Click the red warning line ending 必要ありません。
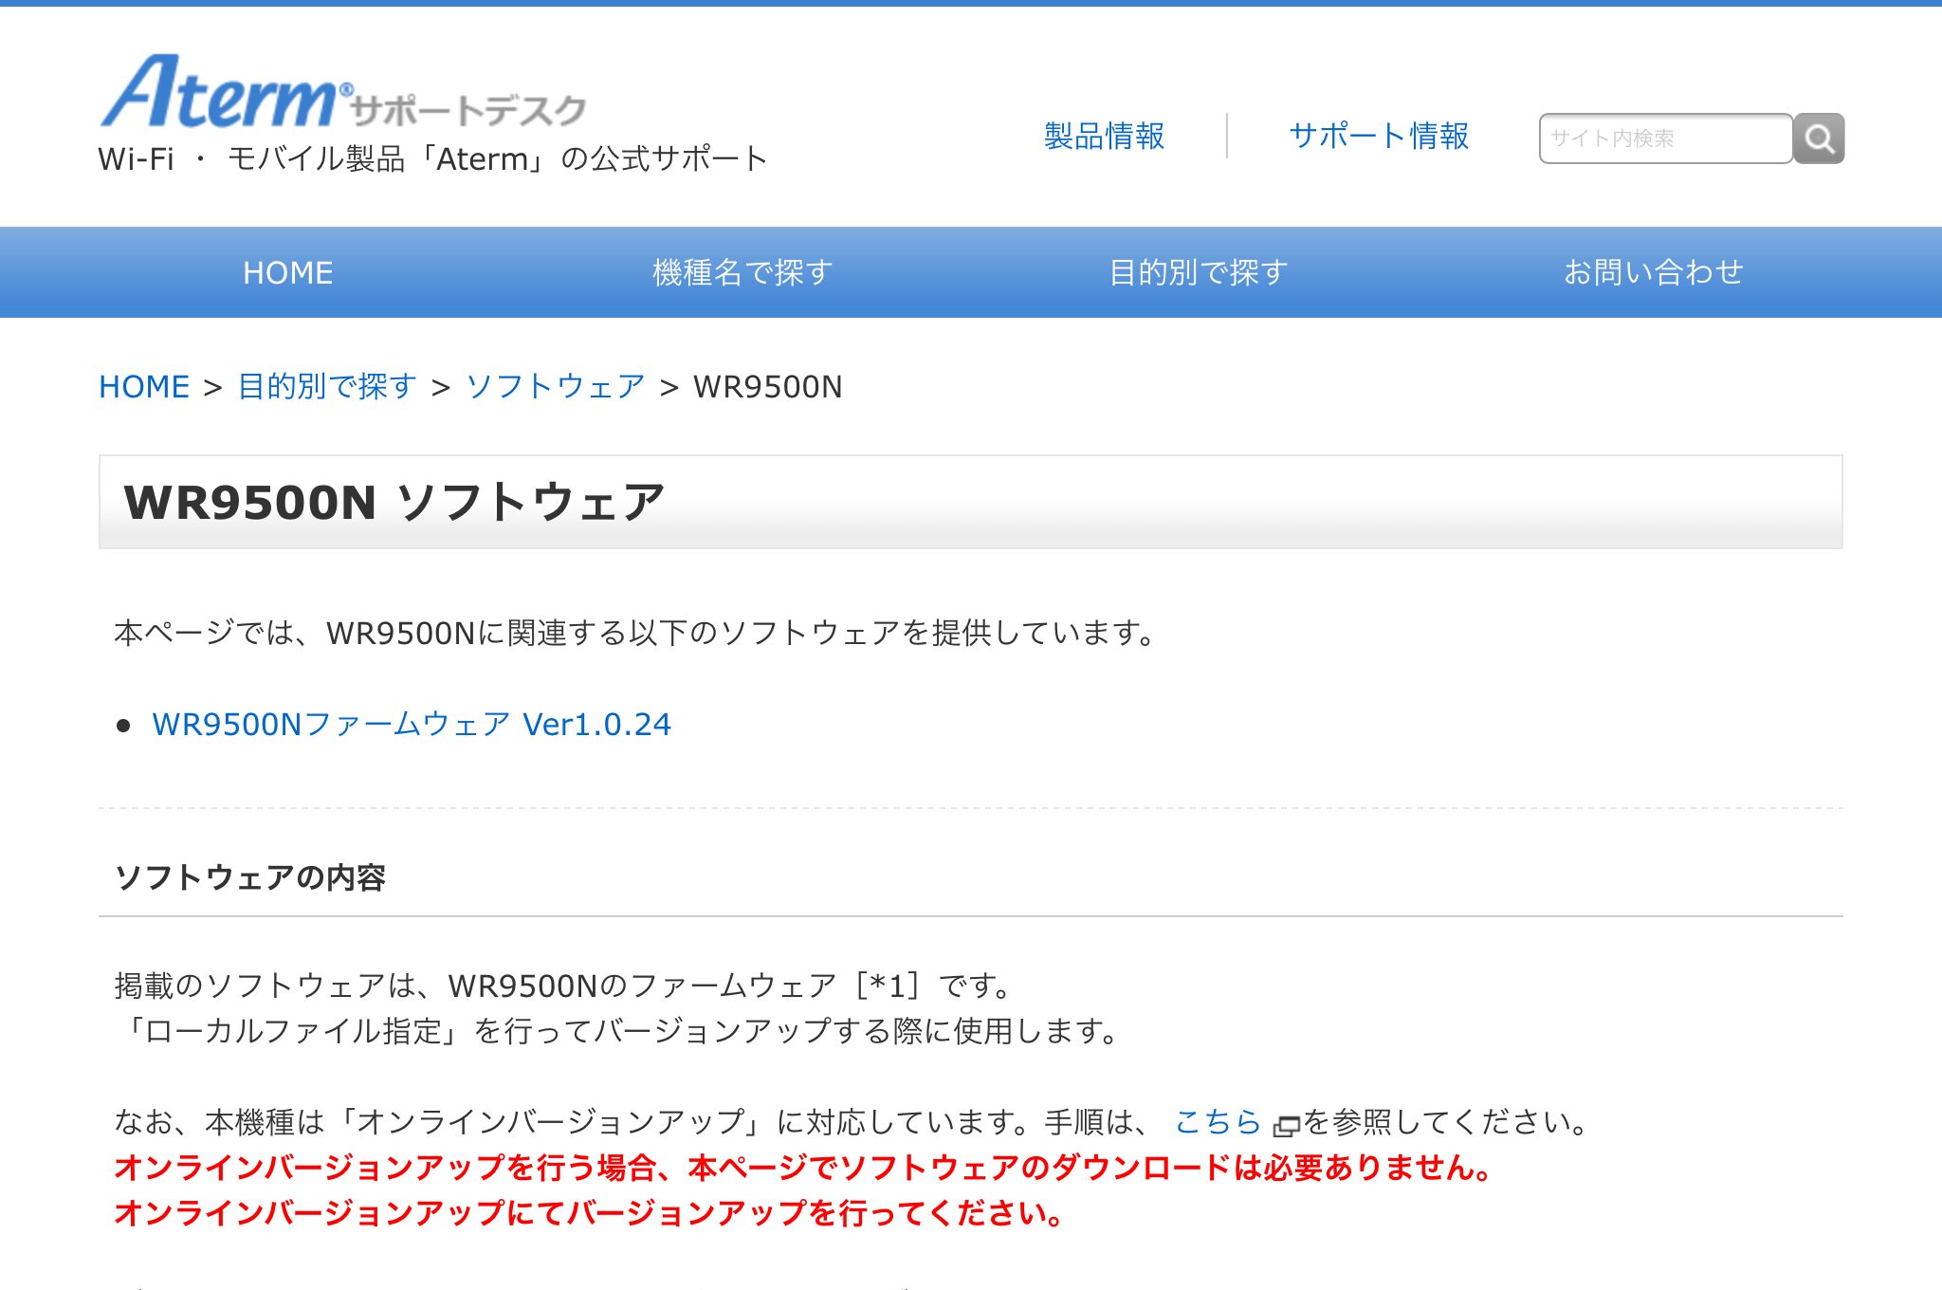The image size is (1942, 1290). tap(804, 1168)
